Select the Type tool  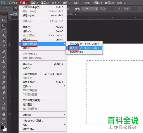(x=4, y=98)
